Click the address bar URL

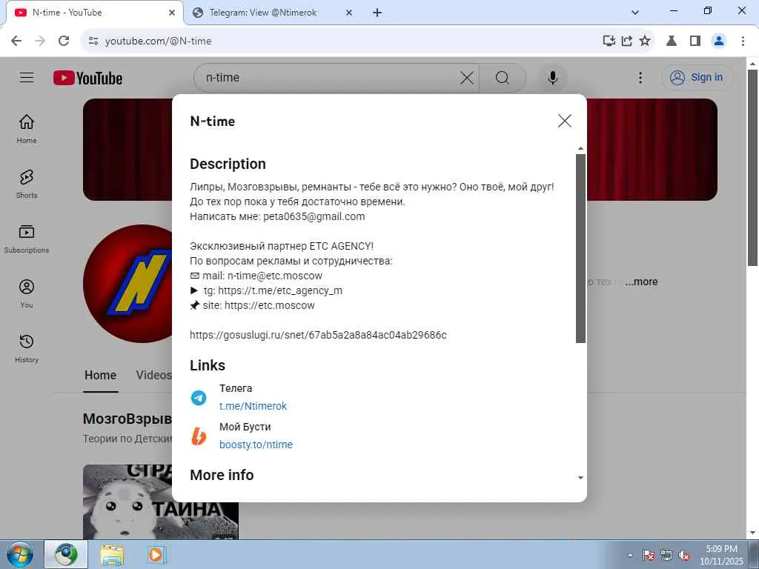coord(159,41)
